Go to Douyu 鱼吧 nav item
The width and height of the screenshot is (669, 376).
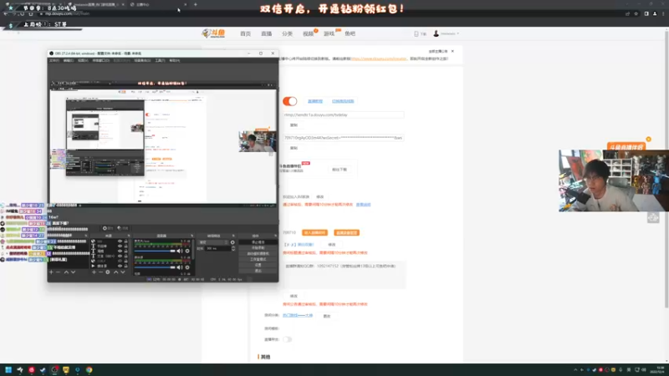[350, 33]
